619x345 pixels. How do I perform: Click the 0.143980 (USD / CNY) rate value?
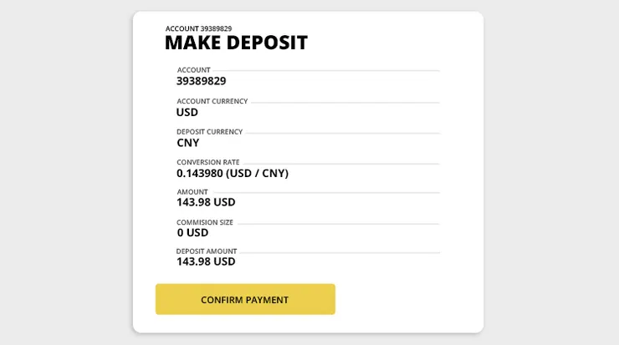[233, 173]
